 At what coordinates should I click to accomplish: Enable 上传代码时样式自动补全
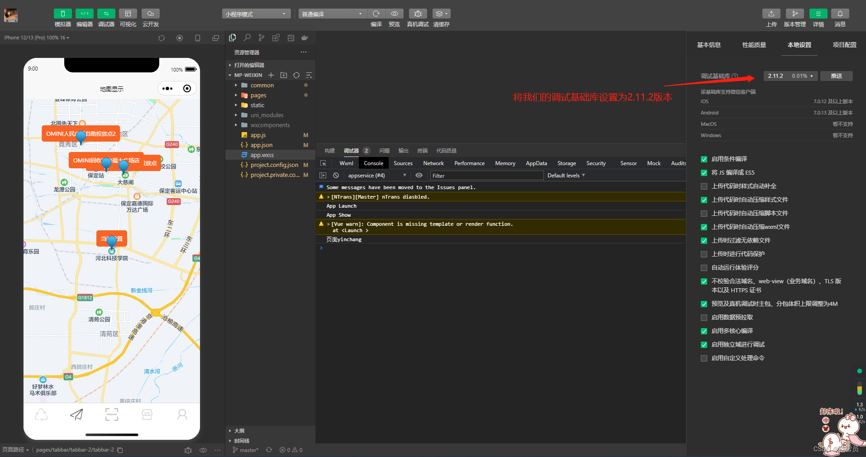pos(704,186)
